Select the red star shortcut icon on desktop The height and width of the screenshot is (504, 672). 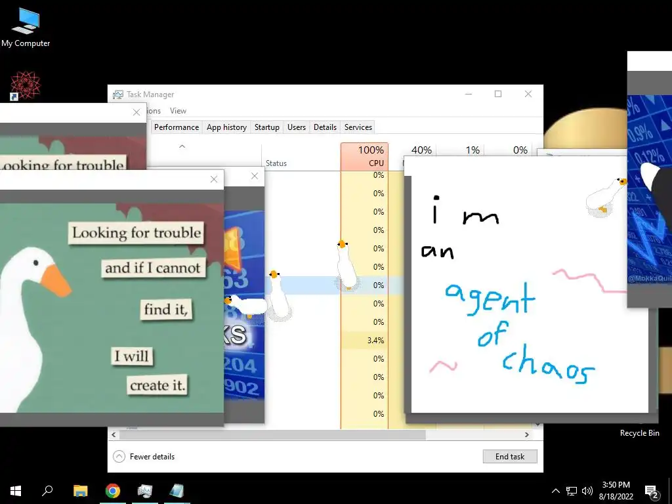[x=26, y=85]
